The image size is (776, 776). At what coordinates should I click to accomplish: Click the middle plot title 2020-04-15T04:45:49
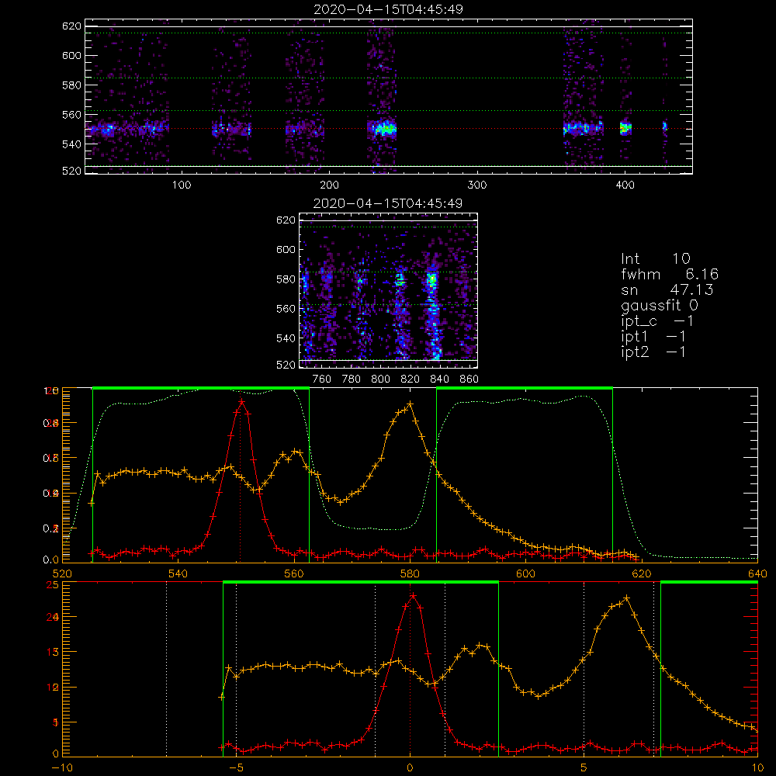click(388, 203)
